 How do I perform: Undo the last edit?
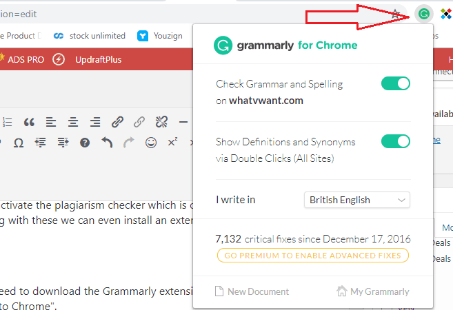[x=107, y=143]
